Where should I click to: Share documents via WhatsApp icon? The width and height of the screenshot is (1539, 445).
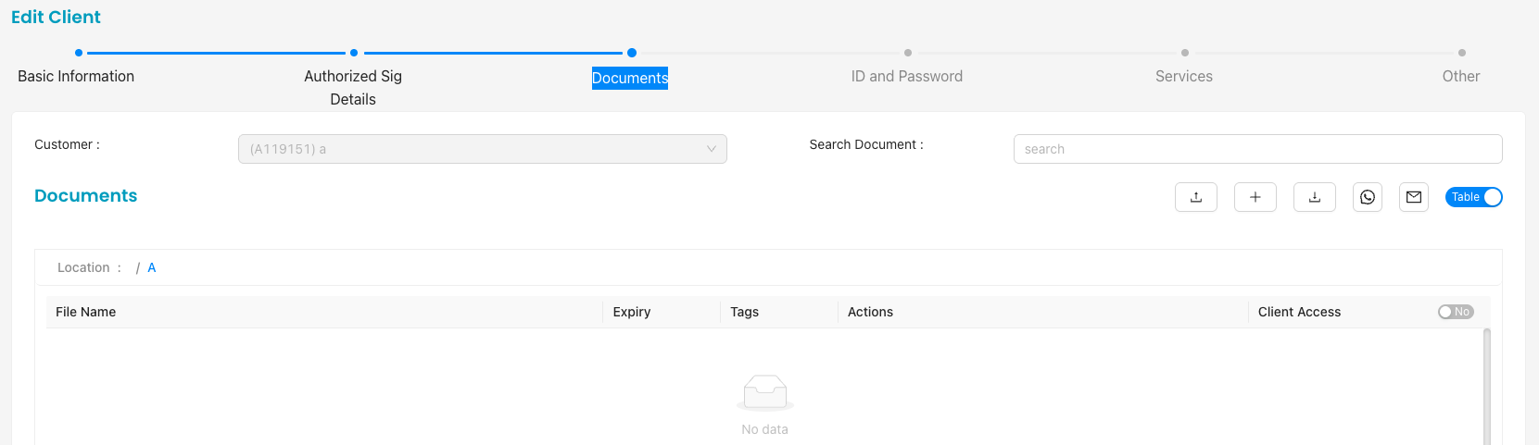[1368, 197]
